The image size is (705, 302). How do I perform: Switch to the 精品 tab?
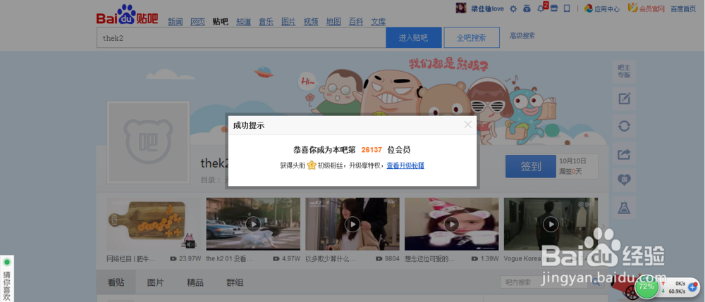click(x=195, y=283)
